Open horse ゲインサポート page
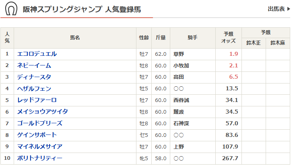This screenshot has height=165, width=291. pos(37,135)
